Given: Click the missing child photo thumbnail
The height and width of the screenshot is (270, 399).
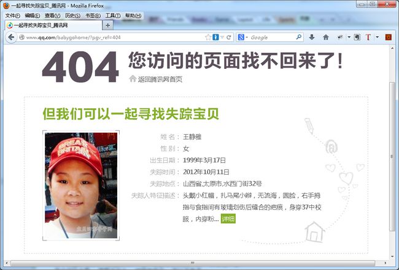Looking at the screenshot, I should 81,186.
